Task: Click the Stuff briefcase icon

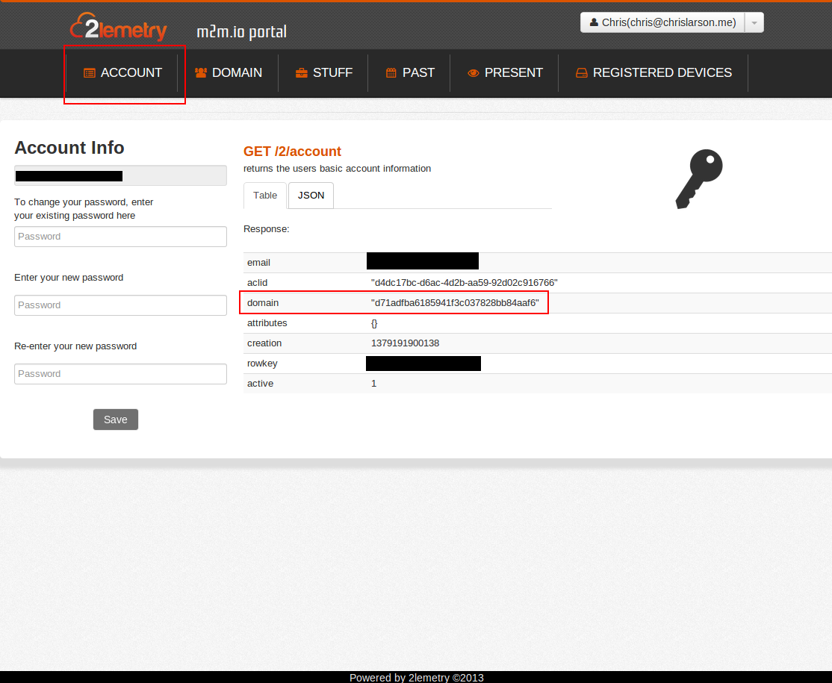Action: 302,73
